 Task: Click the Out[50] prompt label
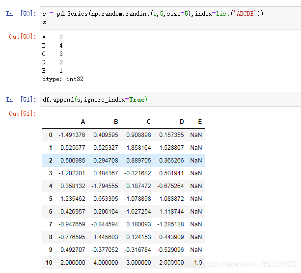[x=23, y=37]
